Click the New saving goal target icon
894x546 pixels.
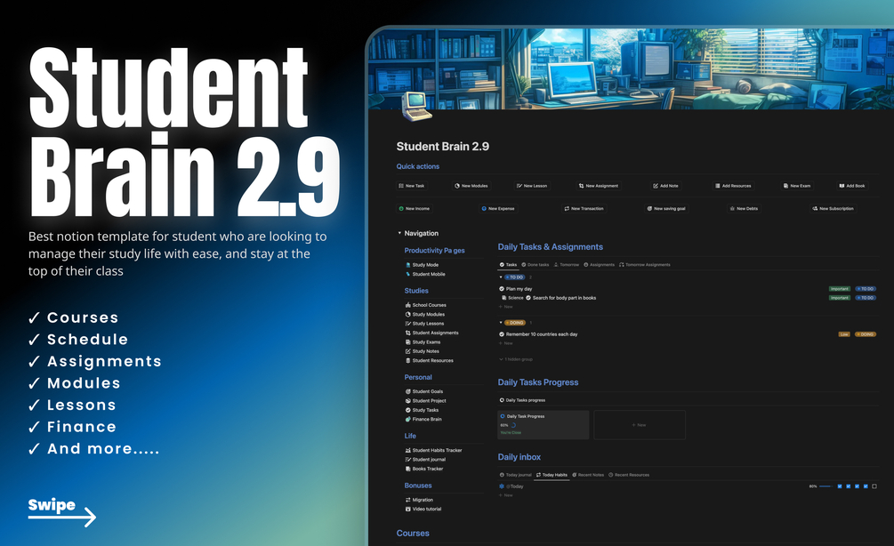pyautogui.click(x=649, y=209)
